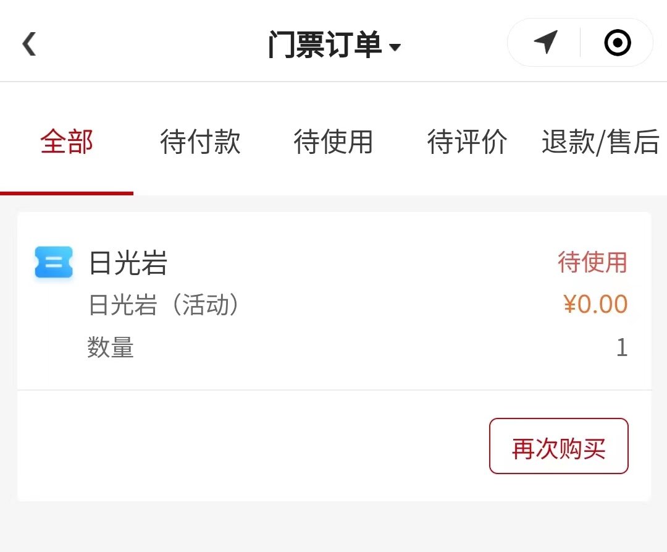667x552 pixels.
Task: Tap the 数量 label
Action: click(x=111, y=347)
